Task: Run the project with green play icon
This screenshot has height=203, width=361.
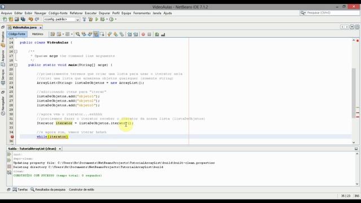Action: pyautogui.click(x=96, y=19)
